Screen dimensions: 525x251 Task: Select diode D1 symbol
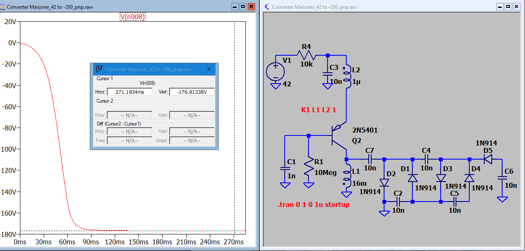point(412,178)
